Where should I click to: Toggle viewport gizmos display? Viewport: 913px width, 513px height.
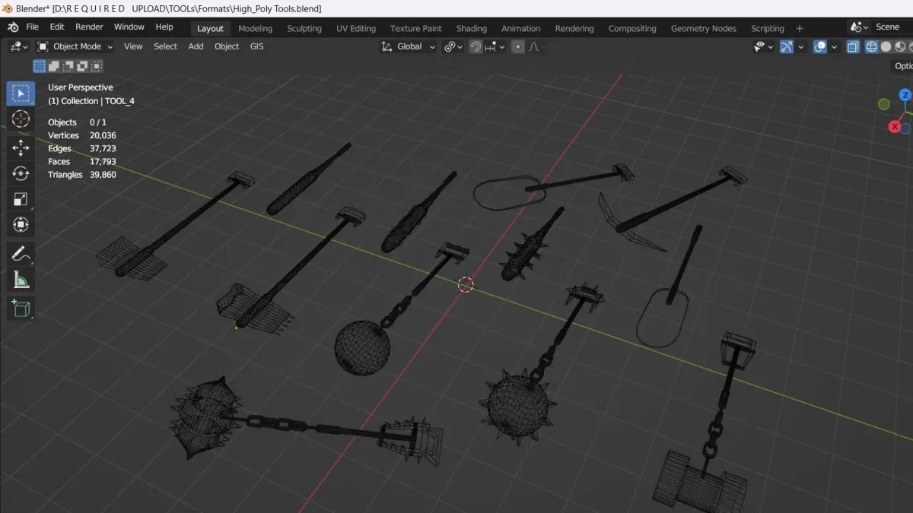[x=787, y=46]
